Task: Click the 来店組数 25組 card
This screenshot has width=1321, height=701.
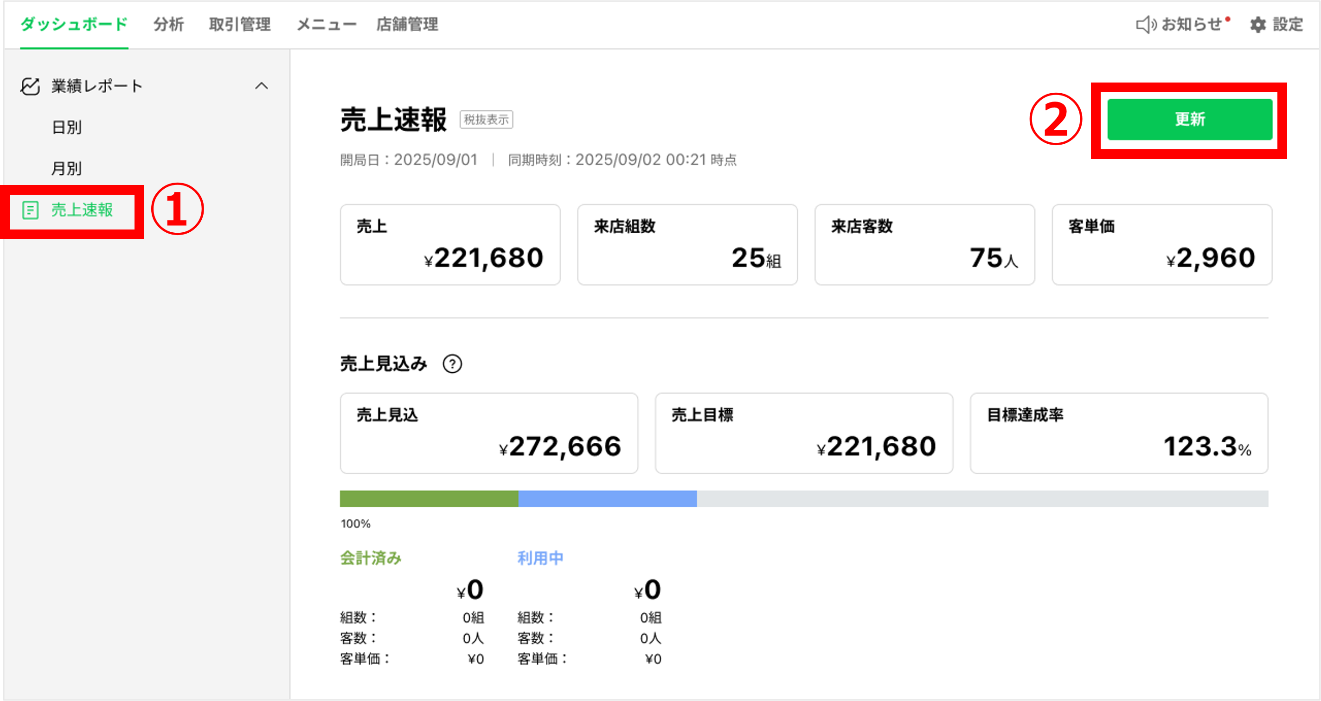Action: tap(687, 244)
